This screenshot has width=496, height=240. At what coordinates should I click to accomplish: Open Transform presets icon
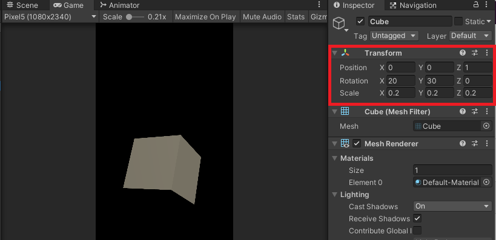(475, 53)
